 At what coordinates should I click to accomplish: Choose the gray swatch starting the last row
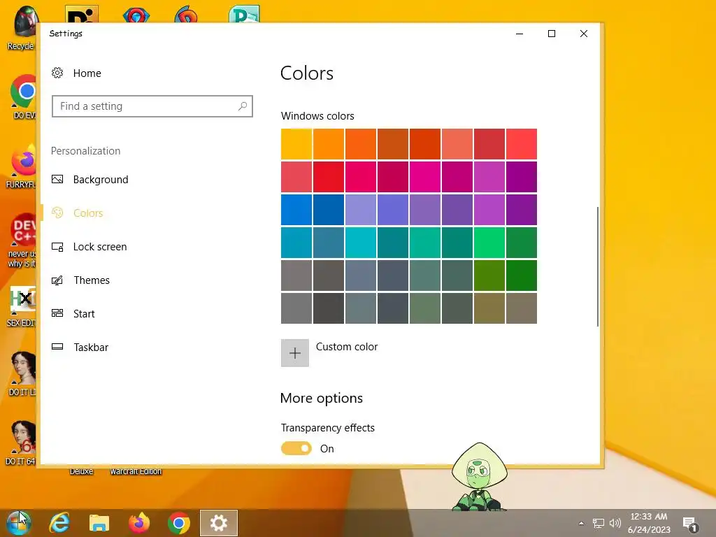pos(296,308)
